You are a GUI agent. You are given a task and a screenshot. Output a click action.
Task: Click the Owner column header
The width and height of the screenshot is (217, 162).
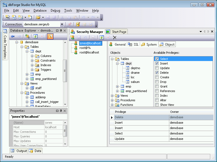pos(191,112)
